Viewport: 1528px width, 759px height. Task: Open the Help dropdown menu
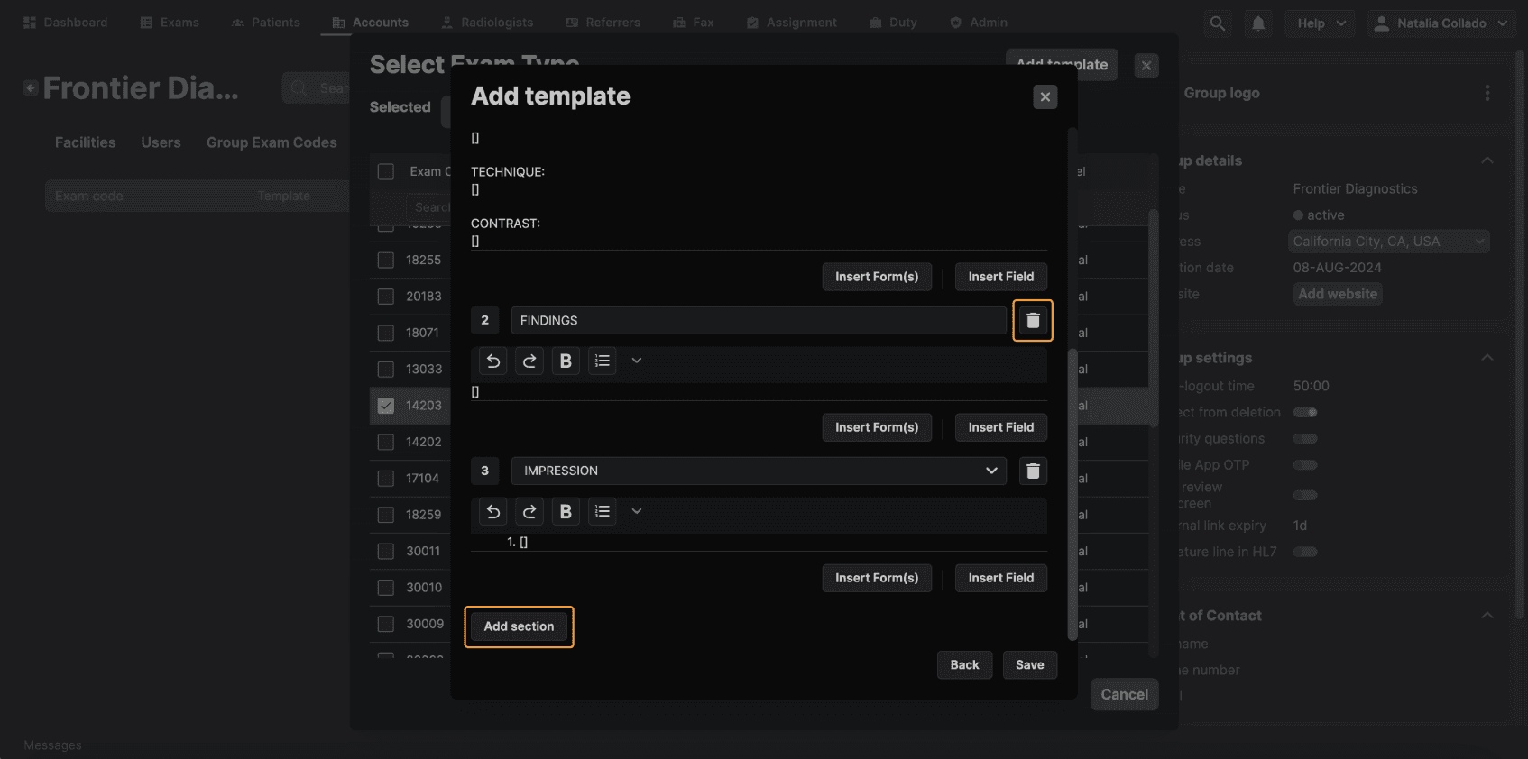pyautogui.click(x=1321, y=23)
